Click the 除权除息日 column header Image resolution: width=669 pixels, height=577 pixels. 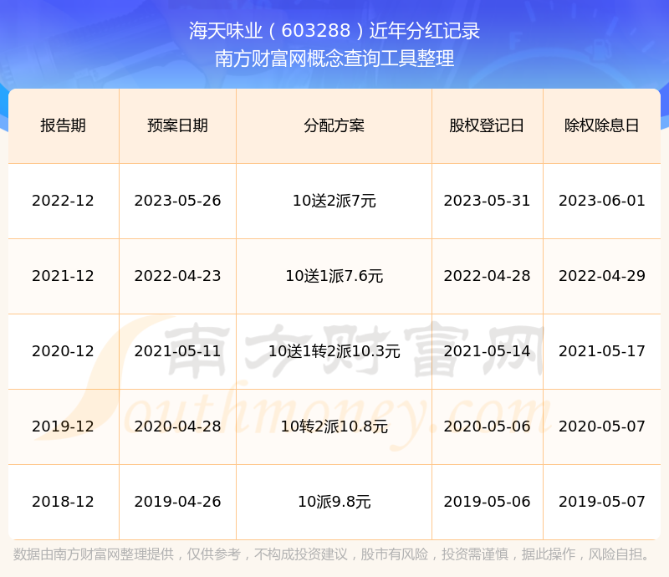[601, 125]
